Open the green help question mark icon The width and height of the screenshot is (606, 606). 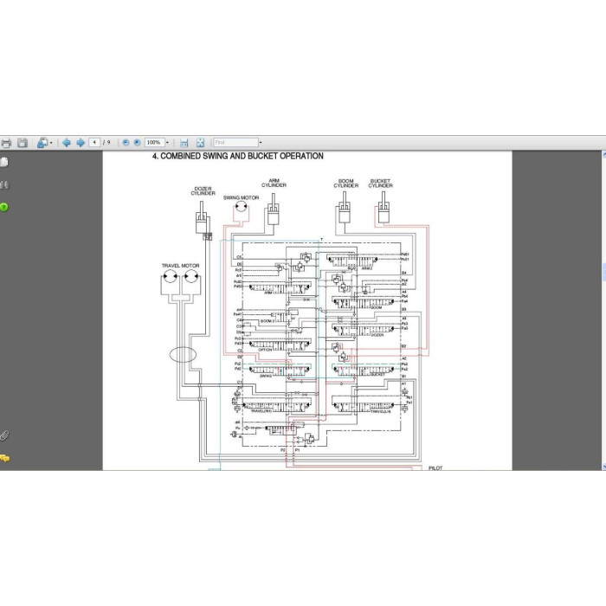click(3, 207)
